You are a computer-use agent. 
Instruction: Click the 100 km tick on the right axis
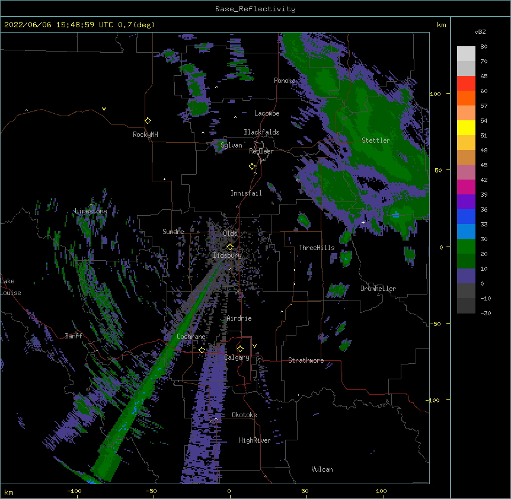pyautogui.click(x=435, y=94)
